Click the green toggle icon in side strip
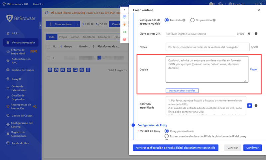Viewport: 266px width, 160px height. 124,32
